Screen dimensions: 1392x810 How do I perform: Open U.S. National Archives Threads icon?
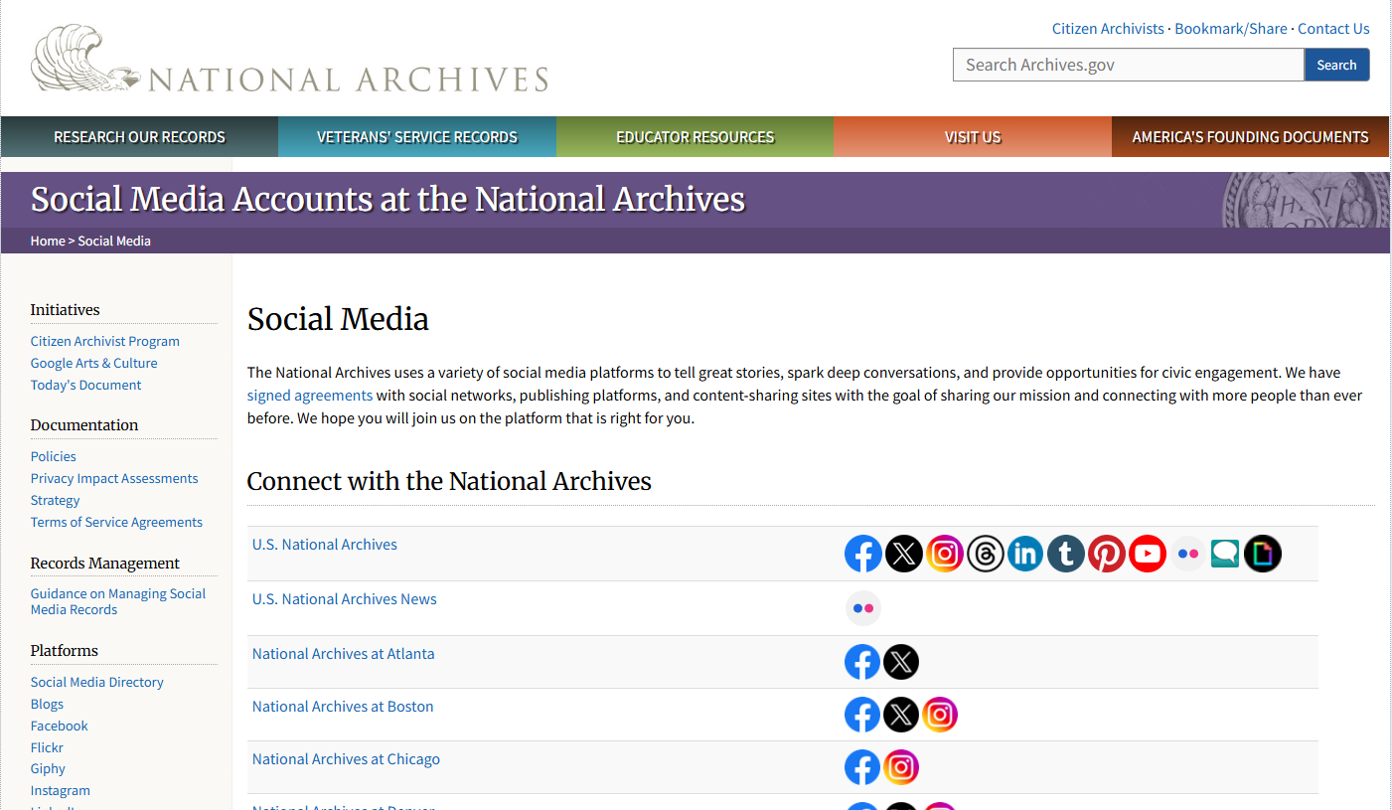985,554
